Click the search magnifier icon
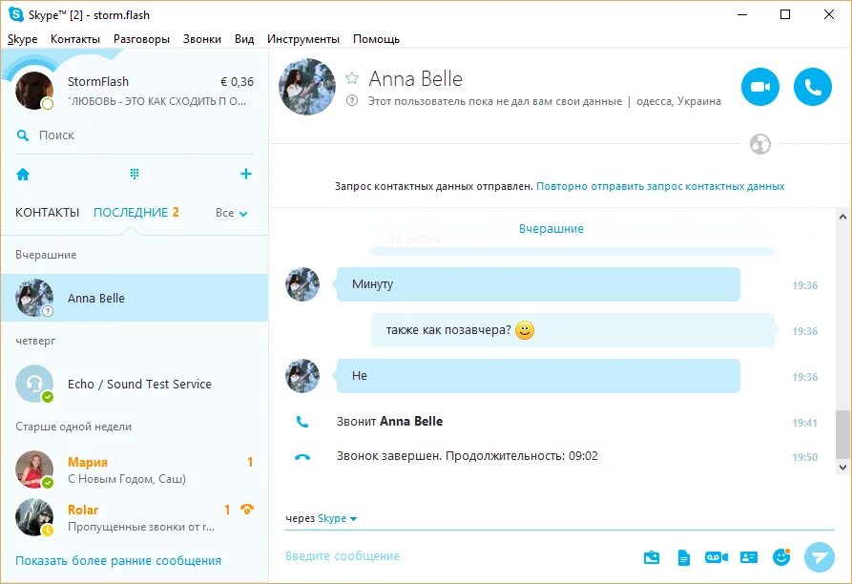This screenshot has height=584, width=852. pos(23,136)
